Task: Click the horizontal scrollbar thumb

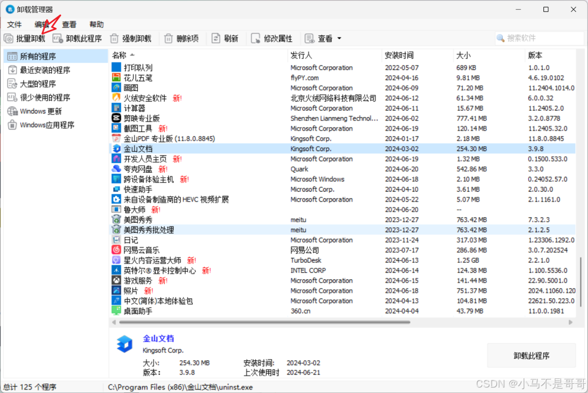Action: click(x=265, y=322)
